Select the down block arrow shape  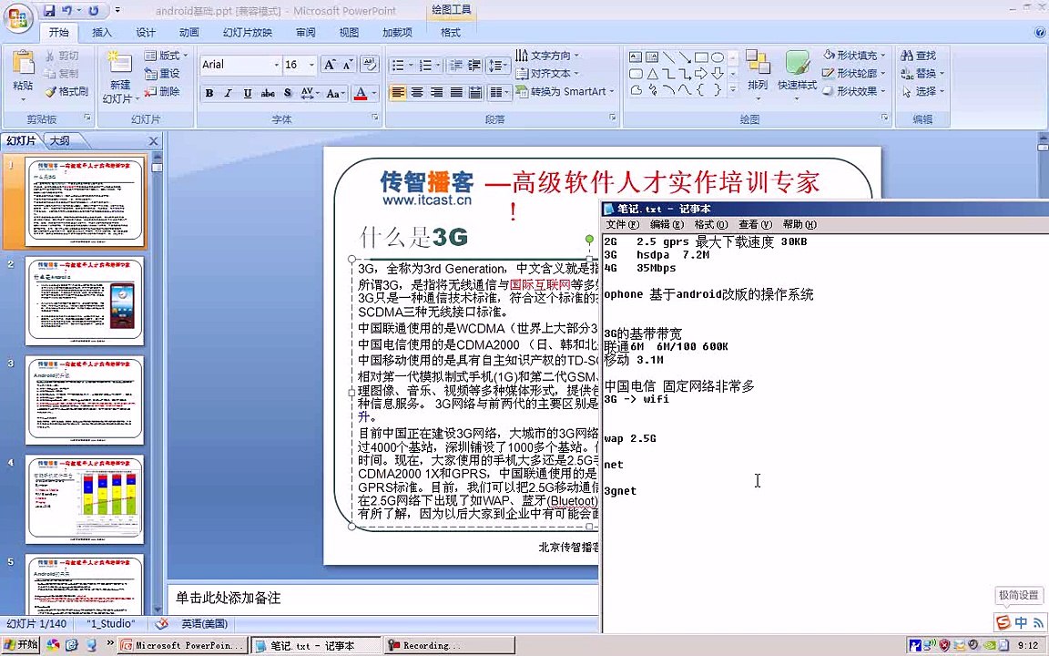click(x=718, y=74)
